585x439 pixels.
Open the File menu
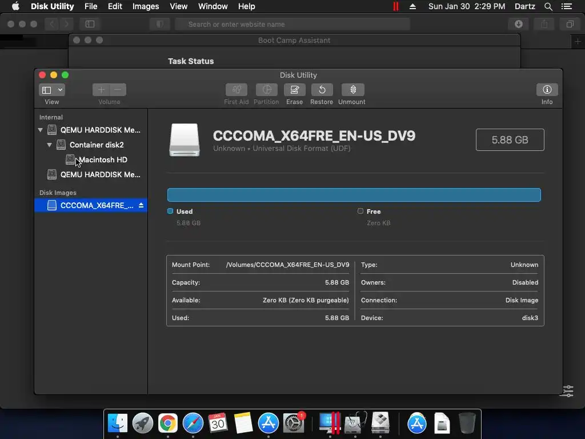[x=91, y=6]
